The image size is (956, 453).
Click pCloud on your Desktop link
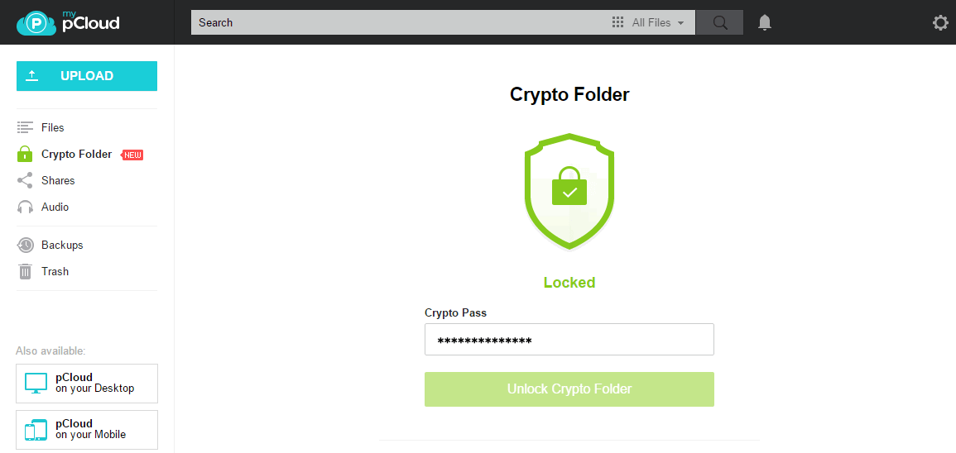coord(87,384)
